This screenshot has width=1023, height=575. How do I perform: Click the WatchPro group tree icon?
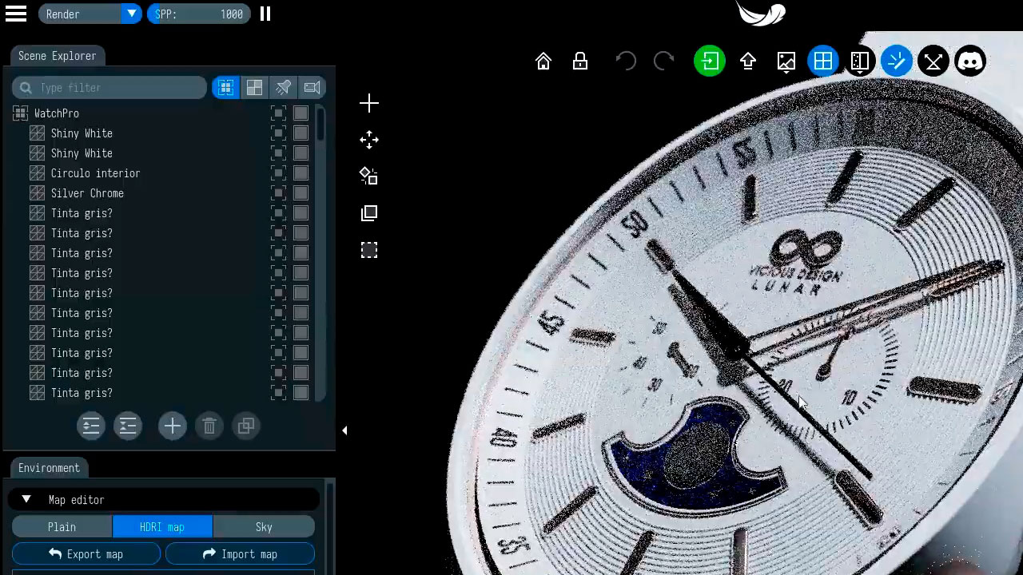(x=21, y=113)
